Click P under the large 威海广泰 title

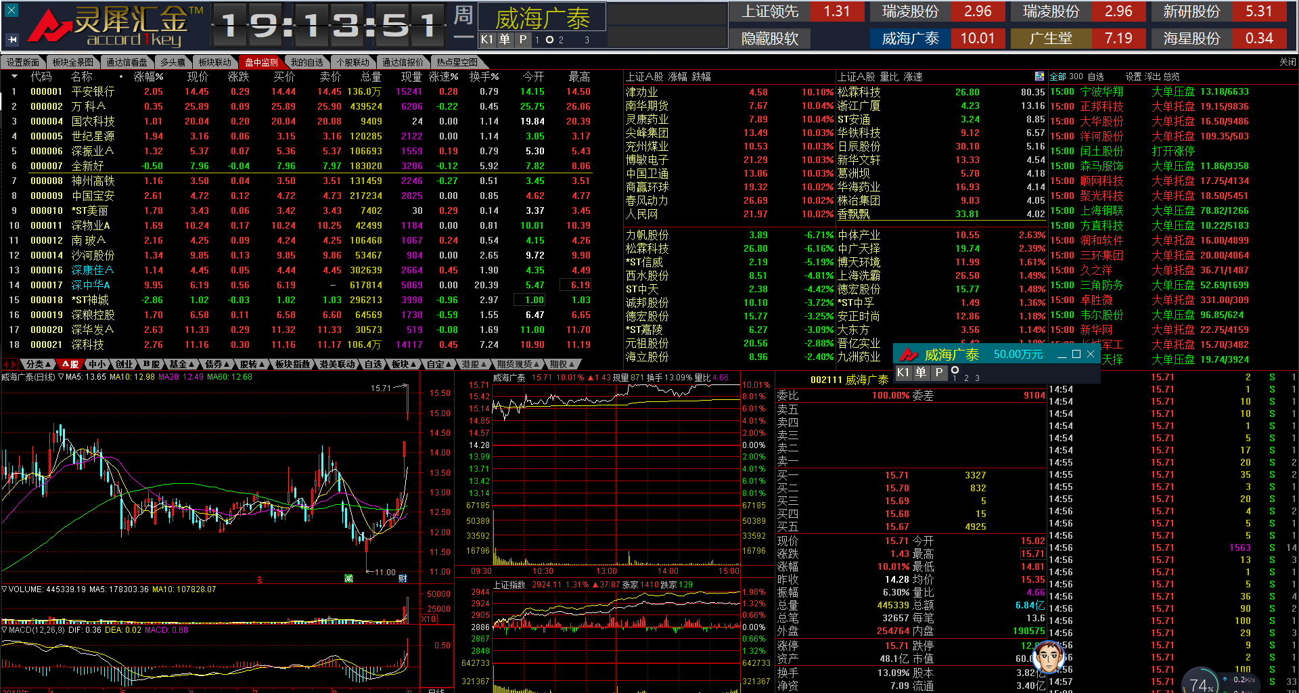coord(523,40)
